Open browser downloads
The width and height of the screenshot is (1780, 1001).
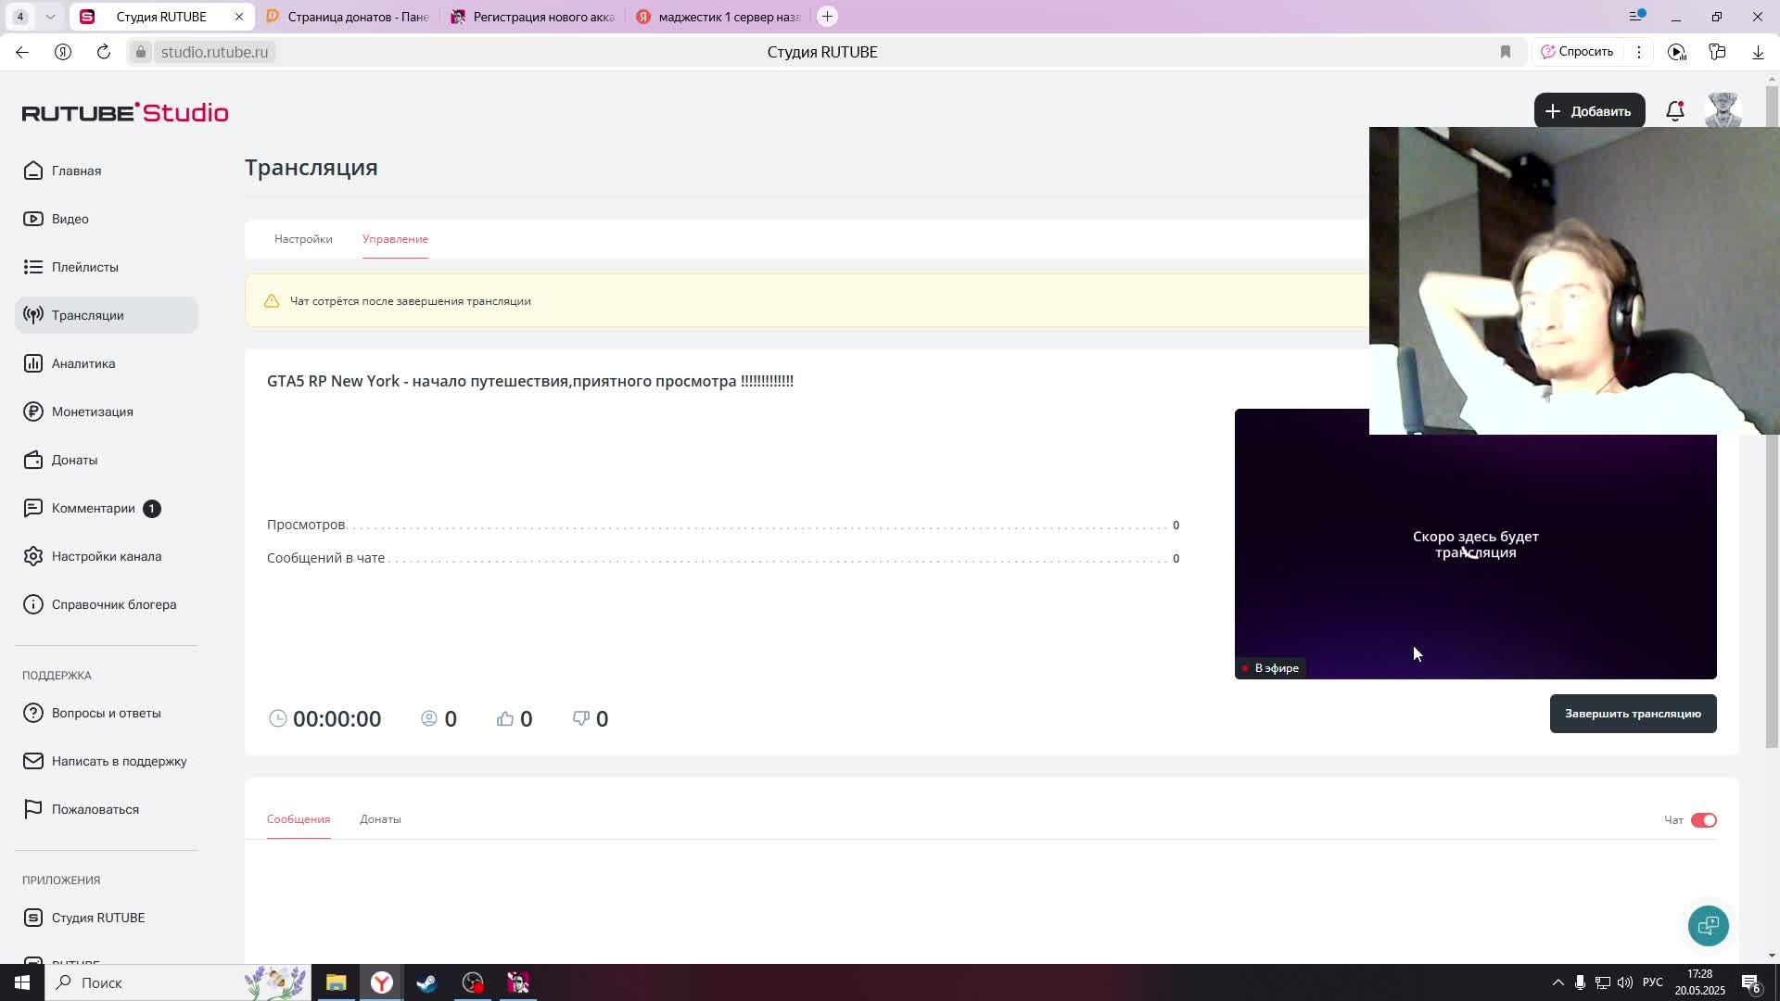pyautogui.click(x=1758, y=52)
